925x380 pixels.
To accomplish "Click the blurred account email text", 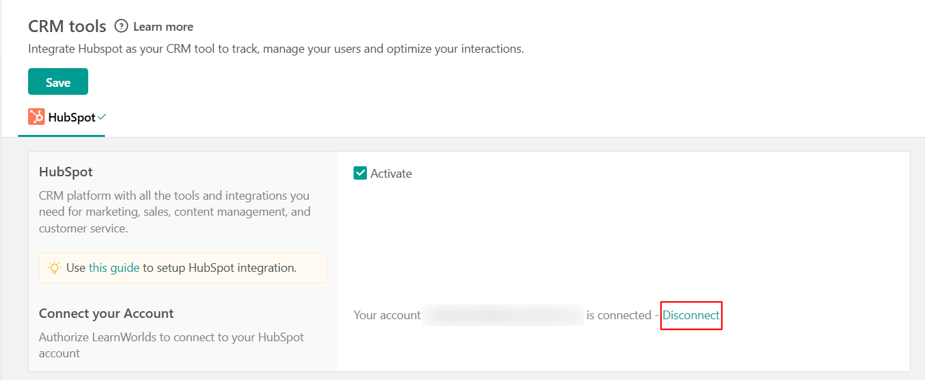I will [x=504, y=315].
